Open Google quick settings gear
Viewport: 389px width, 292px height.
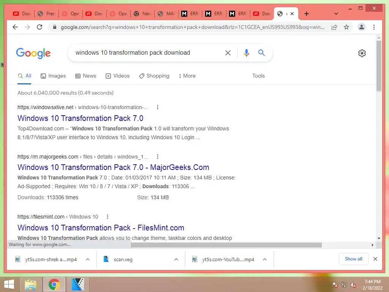(x=362, y=53)
